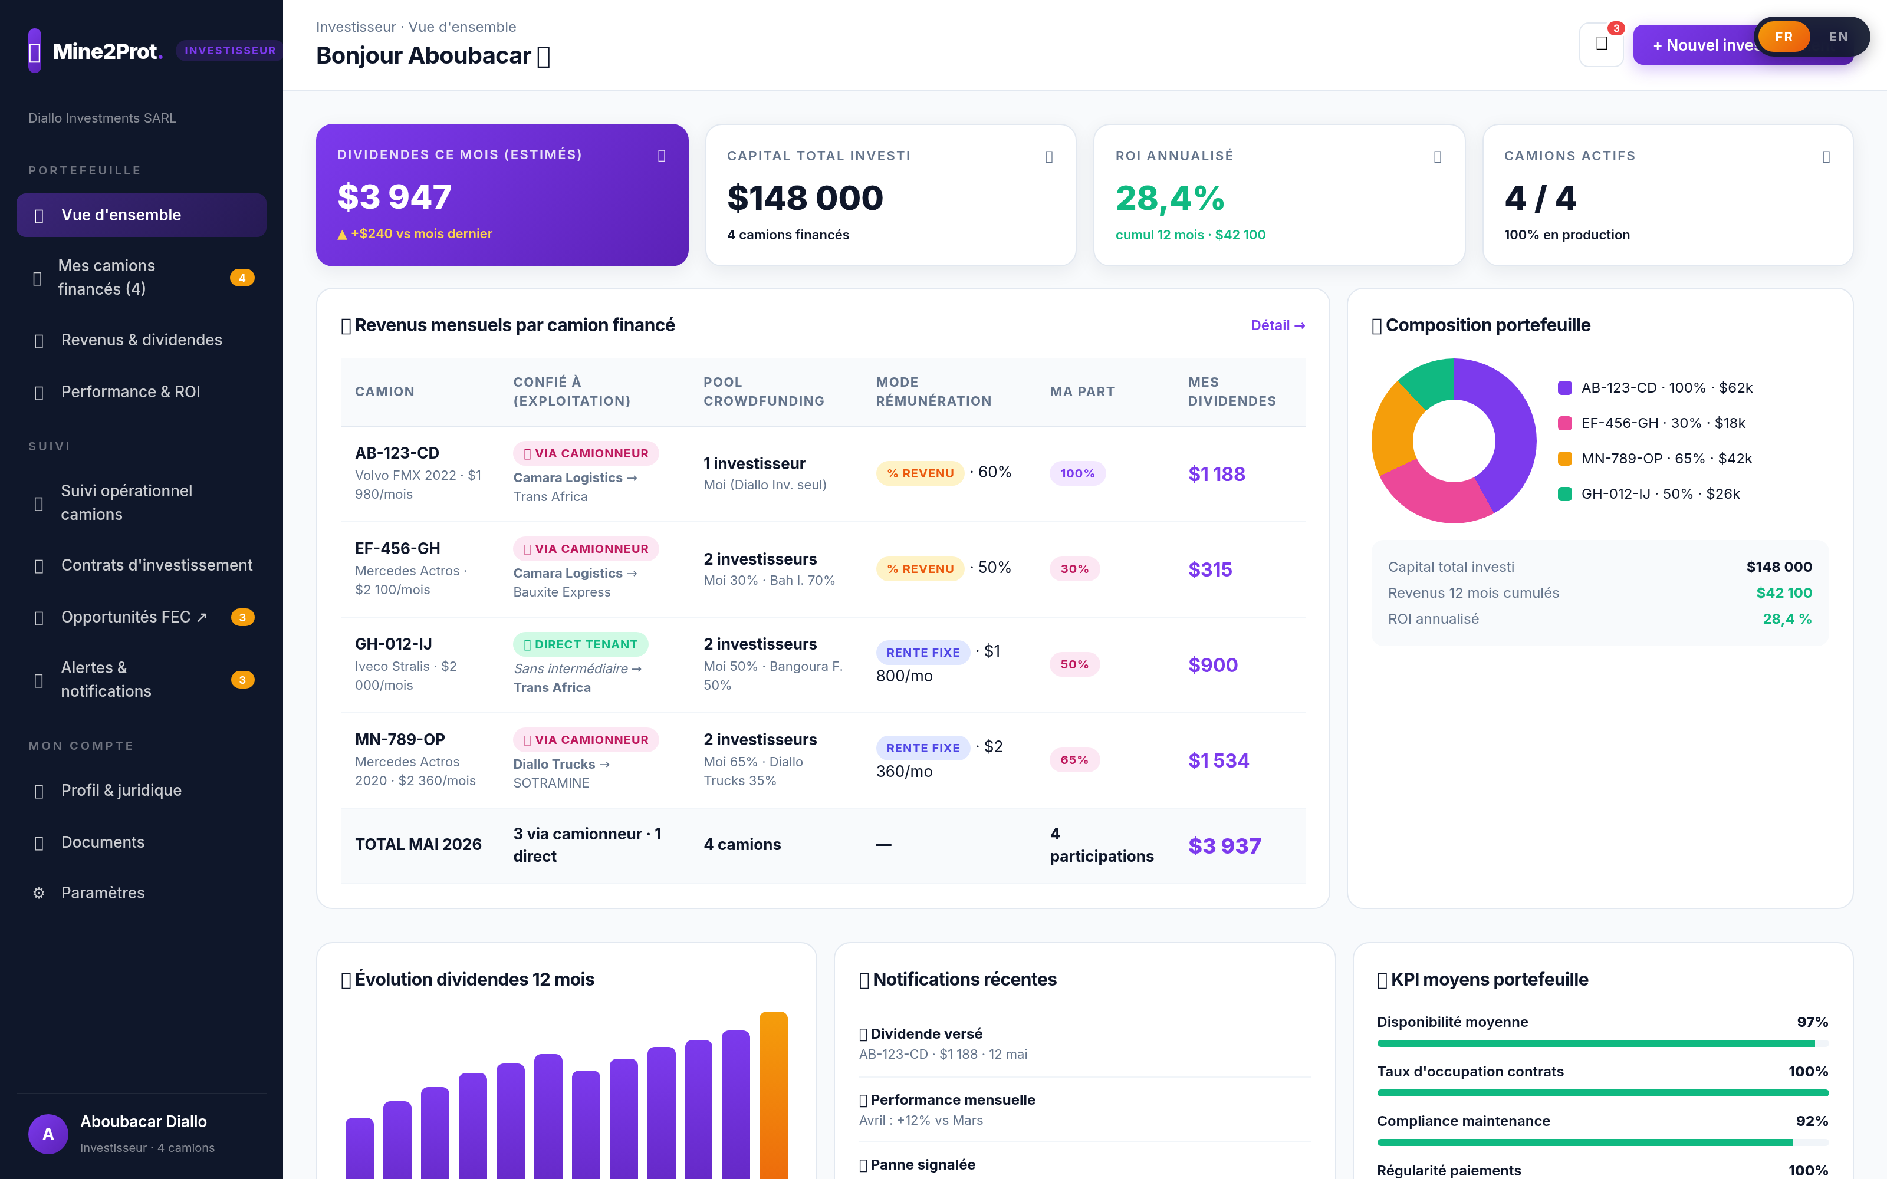Switch language to FR

1783,37
